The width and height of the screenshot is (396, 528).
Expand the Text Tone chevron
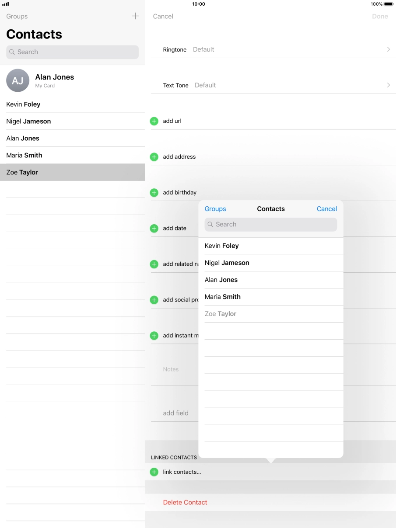(x=388, y=85)
